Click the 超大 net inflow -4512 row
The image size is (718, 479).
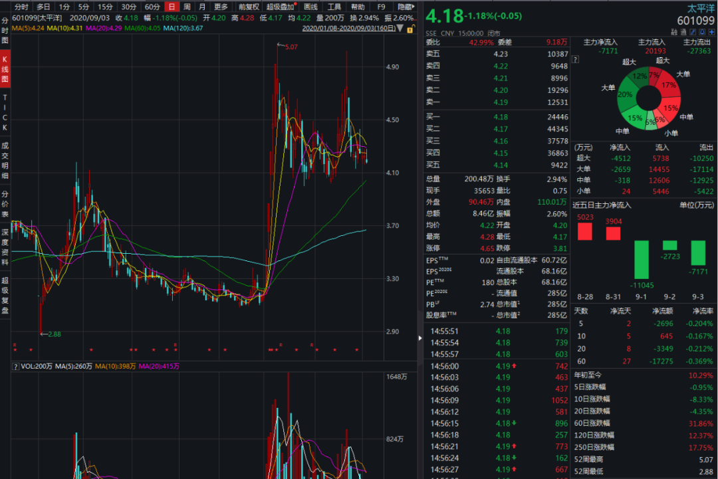644,158
